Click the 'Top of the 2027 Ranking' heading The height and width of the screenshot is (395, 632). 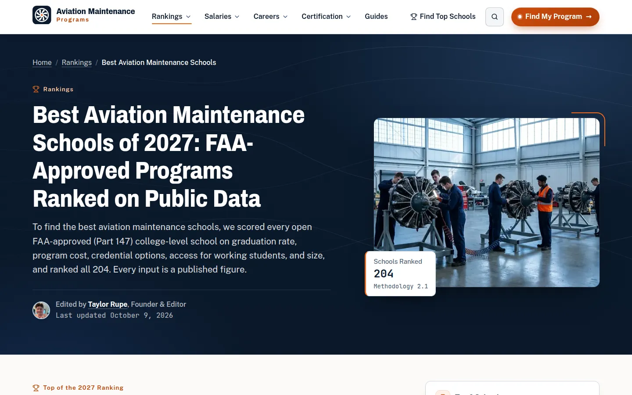(83, 388)
